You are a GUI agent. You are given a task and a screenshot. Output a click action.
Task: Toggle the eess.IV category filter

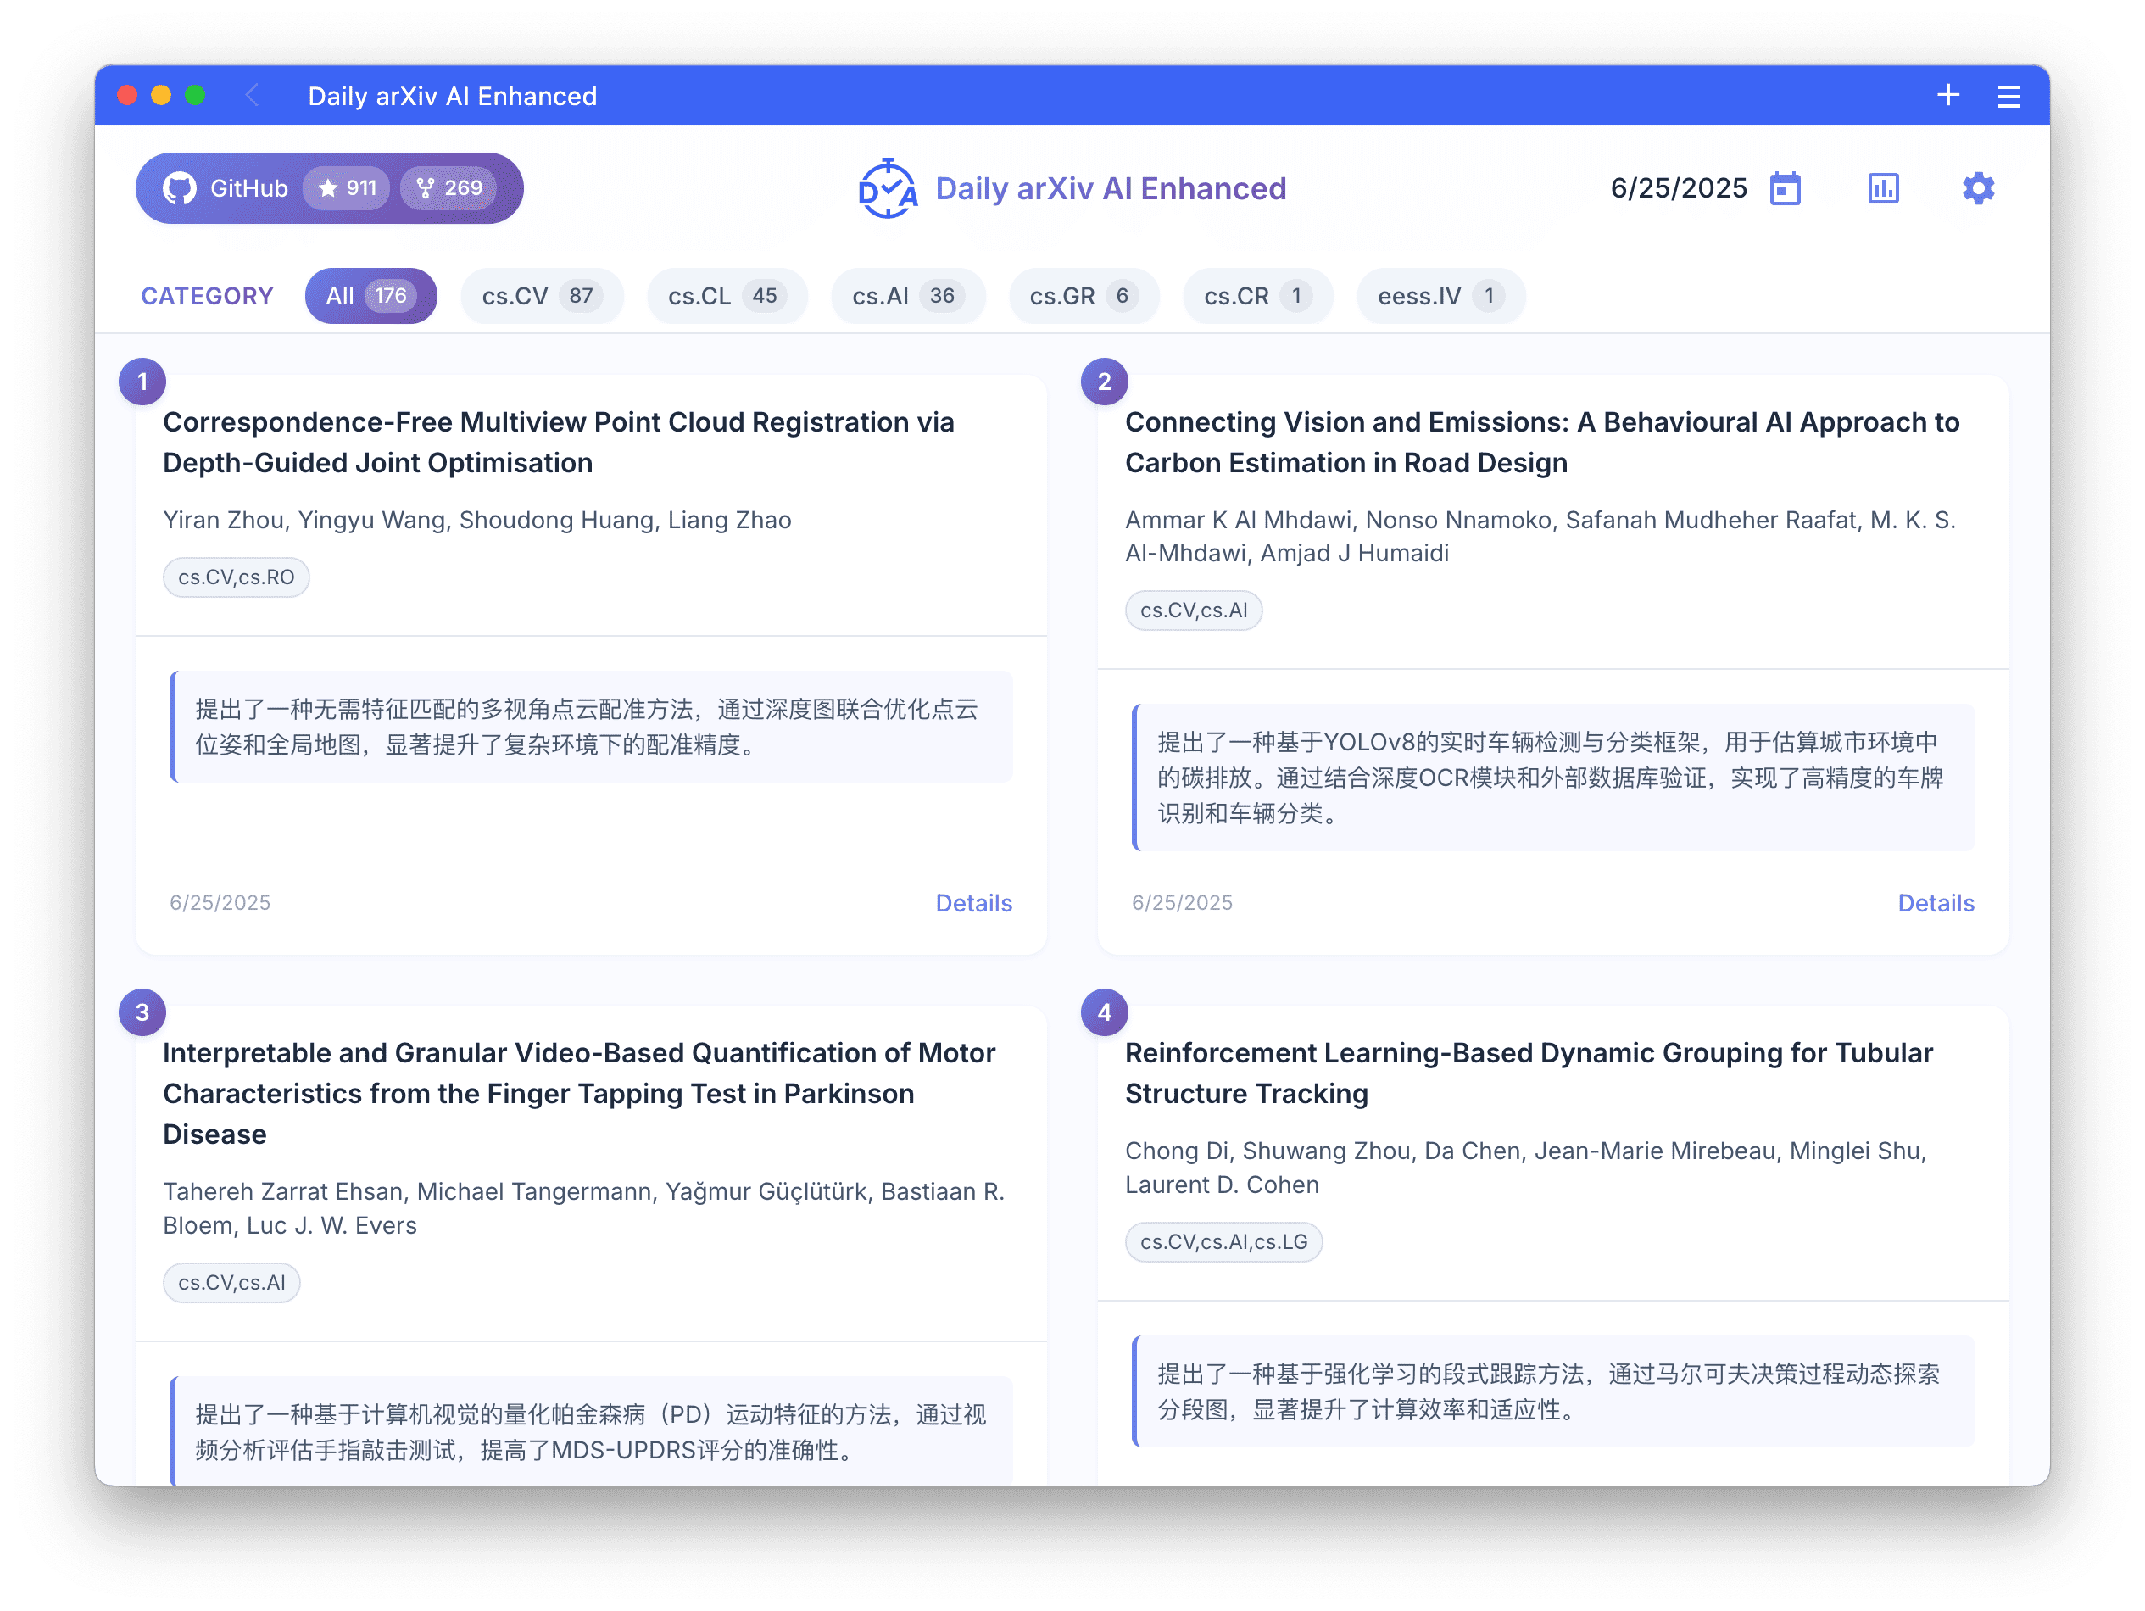click(x=1440, y=296)
